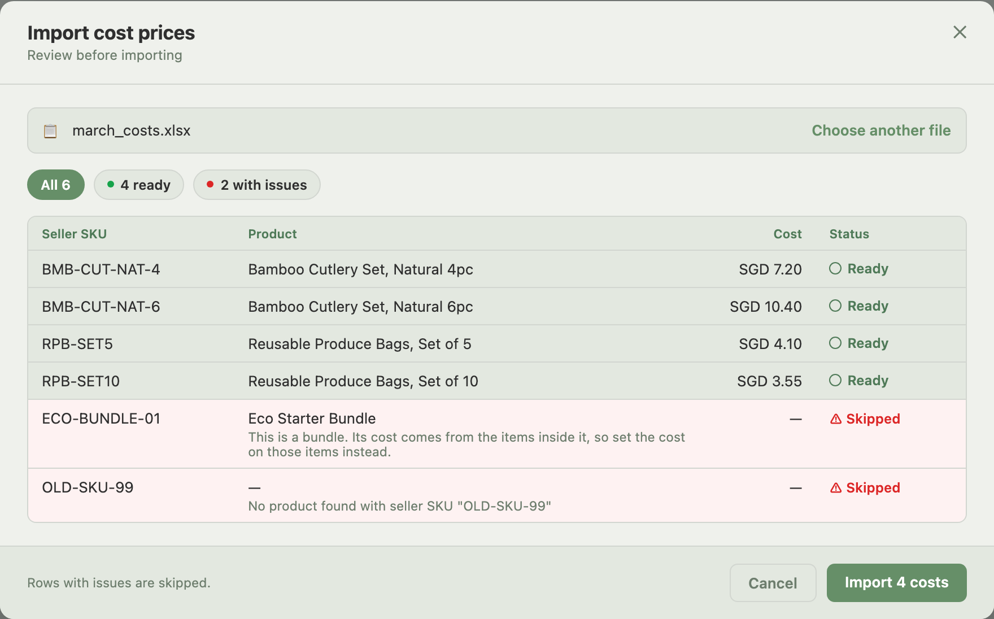Screen dimensions: 994x619
Task: Cancel the import
Action: [773, 583]
